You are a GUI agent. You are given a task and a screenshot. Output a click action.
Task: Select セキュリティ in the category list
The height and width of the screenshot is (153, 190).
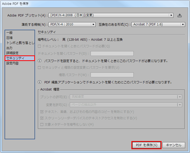[20, 58]
